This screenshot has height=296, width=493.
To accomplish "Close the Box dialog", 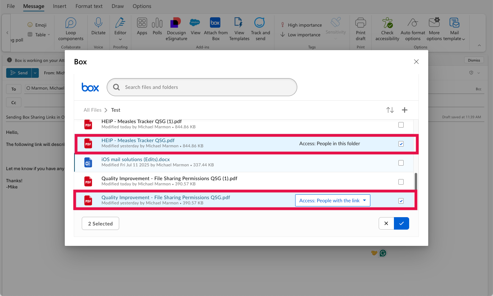I will (416, 62).
